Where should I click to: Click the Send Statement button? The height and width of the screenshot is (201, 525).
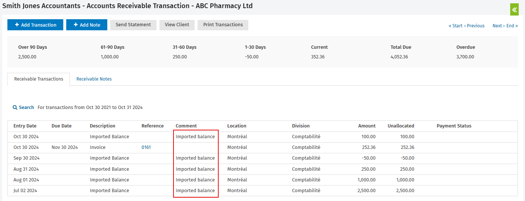133,25
